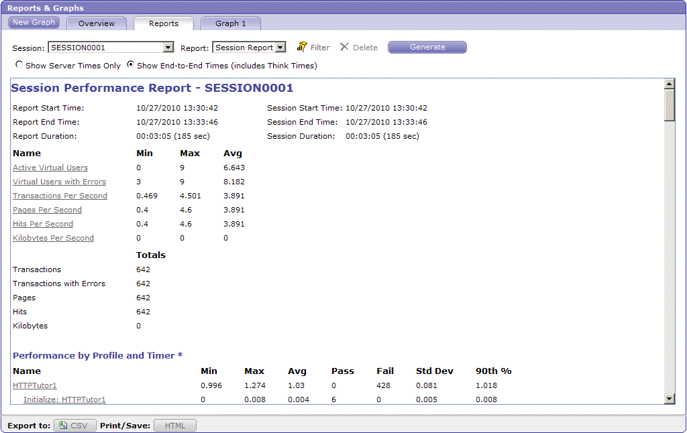Click the Totals column header
This screenshot has width=687, height=433.
tap(151, 255)
